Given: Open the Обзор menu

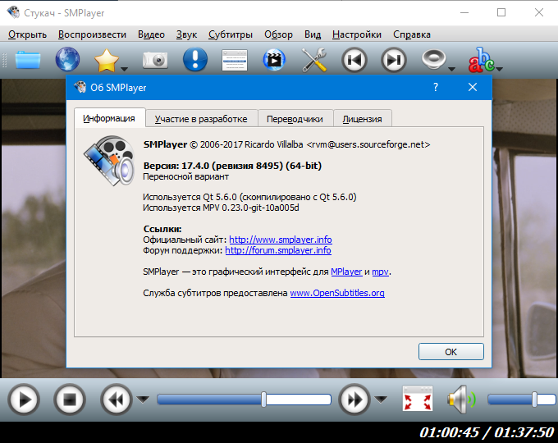Looking at the screenshot, I should coord(278,34).
